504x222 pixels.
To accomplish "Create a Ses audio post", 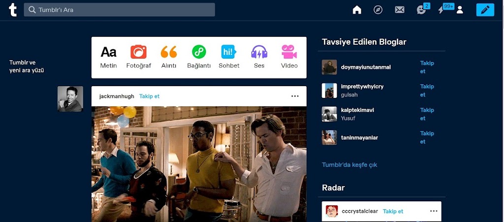I will [259, 57].
